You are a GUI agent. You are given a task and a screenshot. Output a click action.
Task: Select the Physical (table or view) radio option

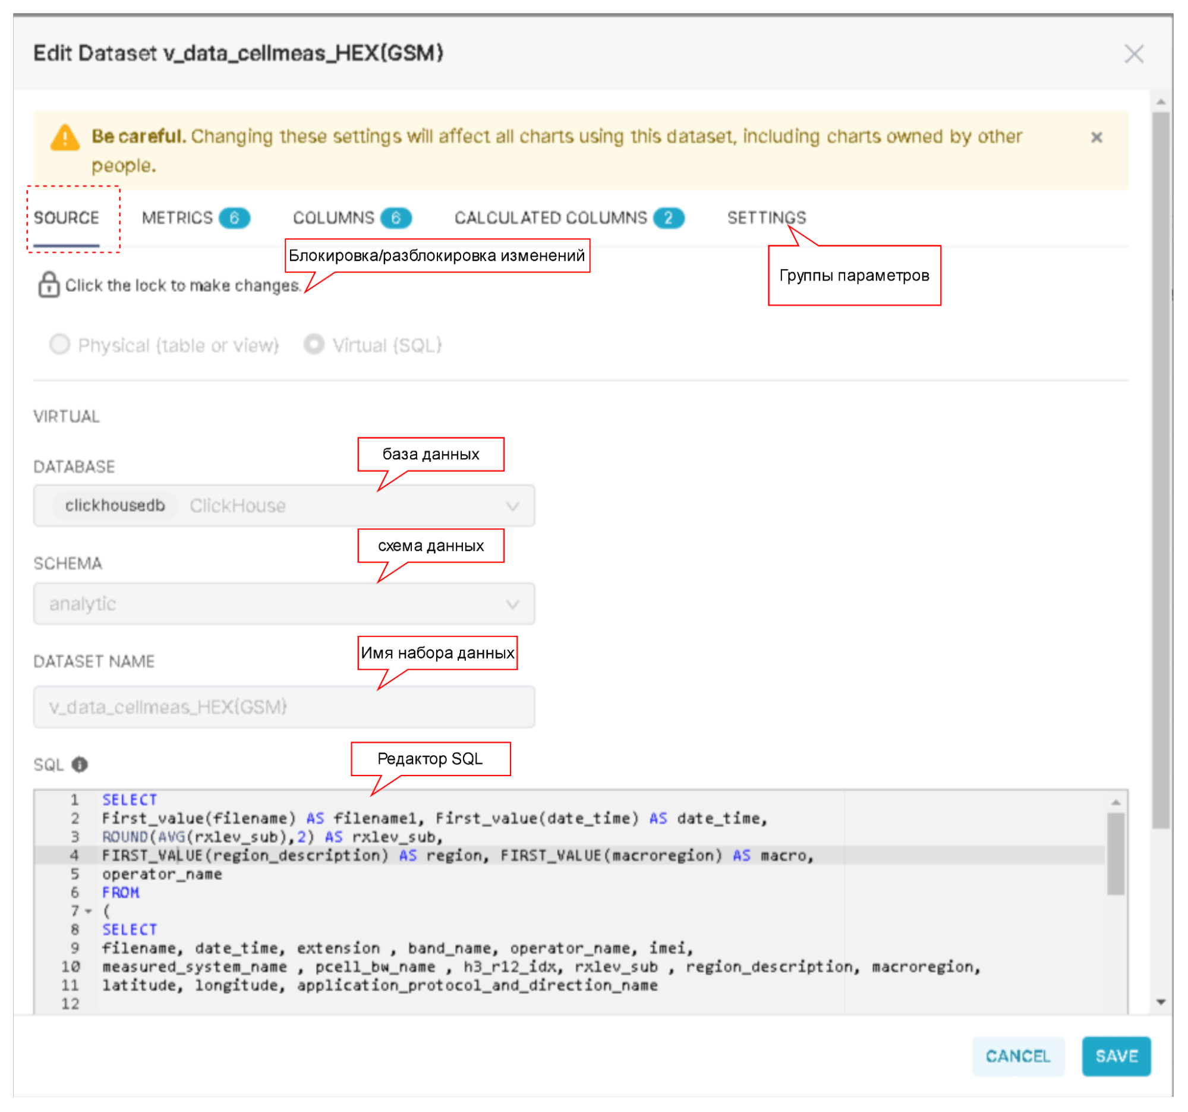point(60,345)
